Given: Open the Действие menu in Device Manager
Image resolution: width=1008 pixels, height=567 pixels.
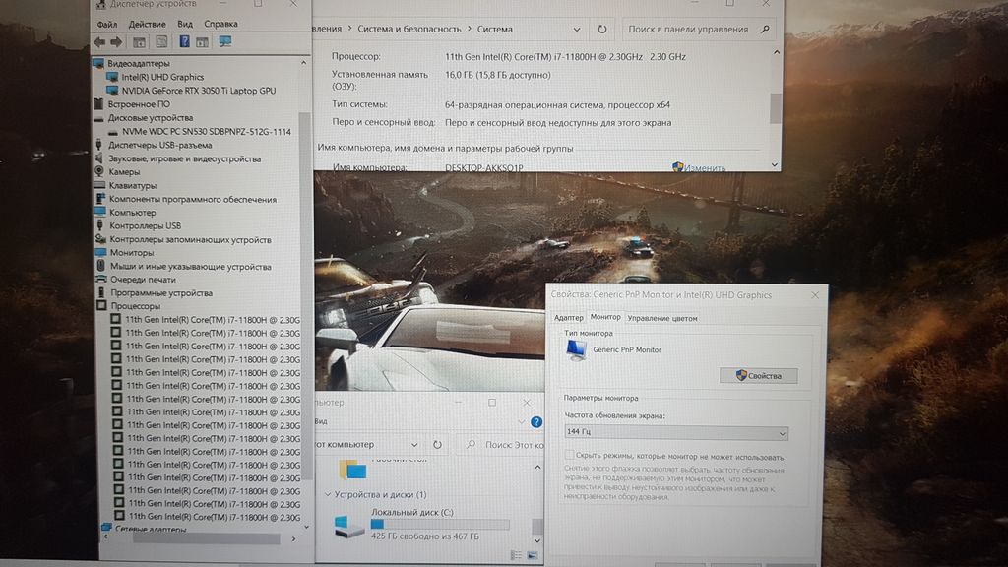Looking at the screenshot, I should [147, 24].
